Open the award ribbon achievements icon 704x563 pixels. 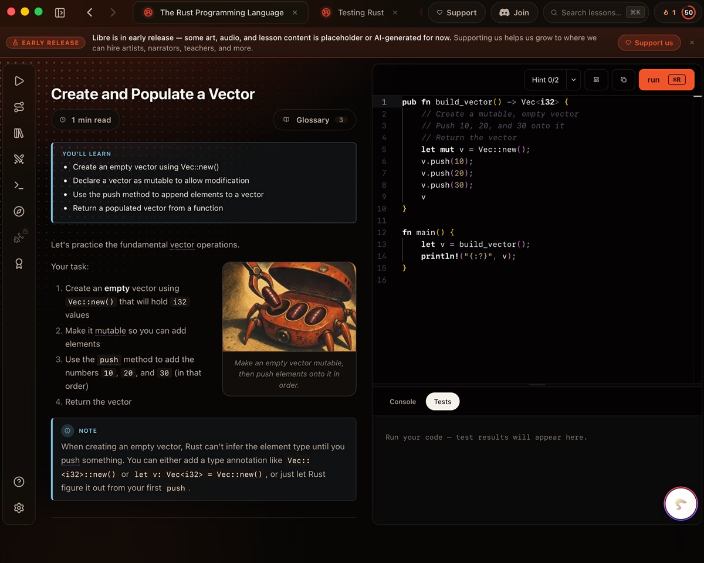[19, 264]
